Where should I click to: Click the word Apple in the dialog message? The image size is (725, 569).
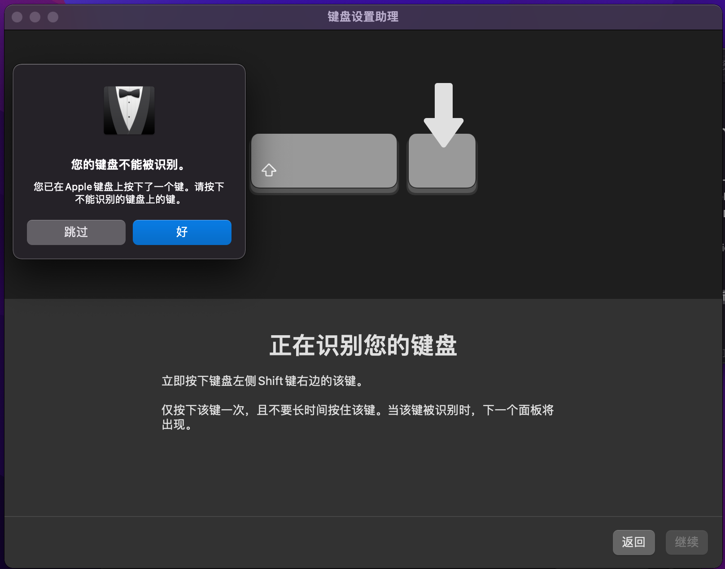(x=79, y=187)
